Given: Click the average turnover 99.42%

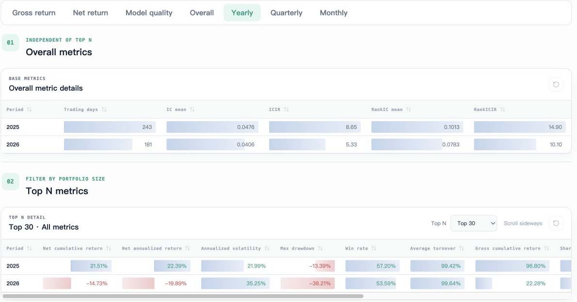Looking at the screenshot, I should click(x=451, y=266).
